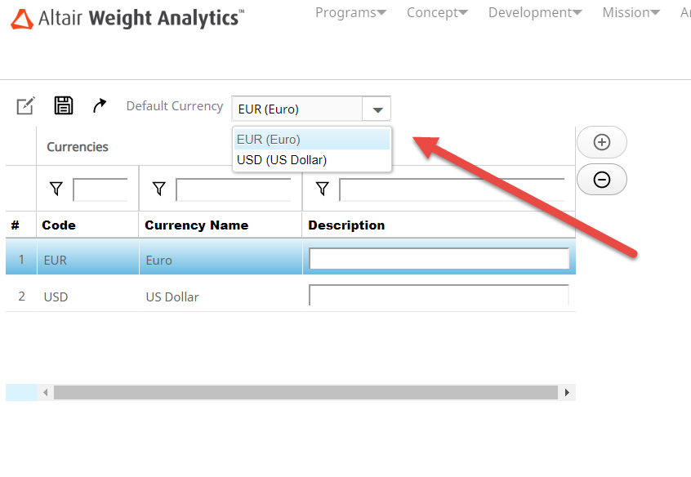Click the save floppy disk icon
Screen dimensions: 691x477
[64, 105]
